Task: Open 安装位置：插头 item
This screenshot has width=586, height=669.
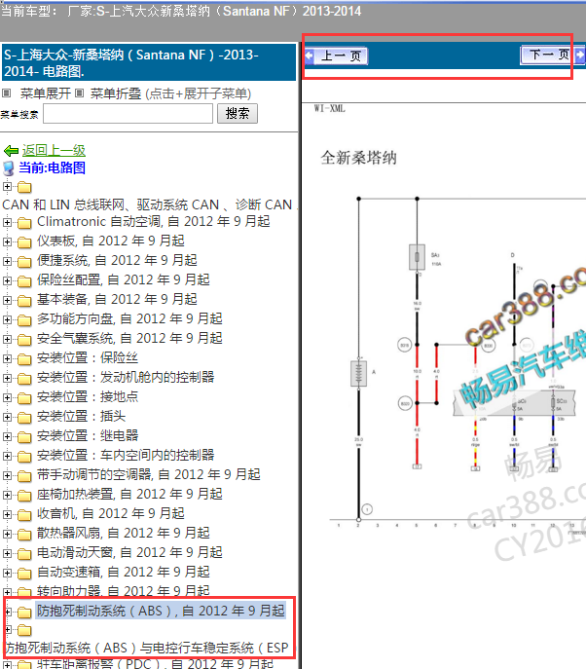Action: coord(81,417)
